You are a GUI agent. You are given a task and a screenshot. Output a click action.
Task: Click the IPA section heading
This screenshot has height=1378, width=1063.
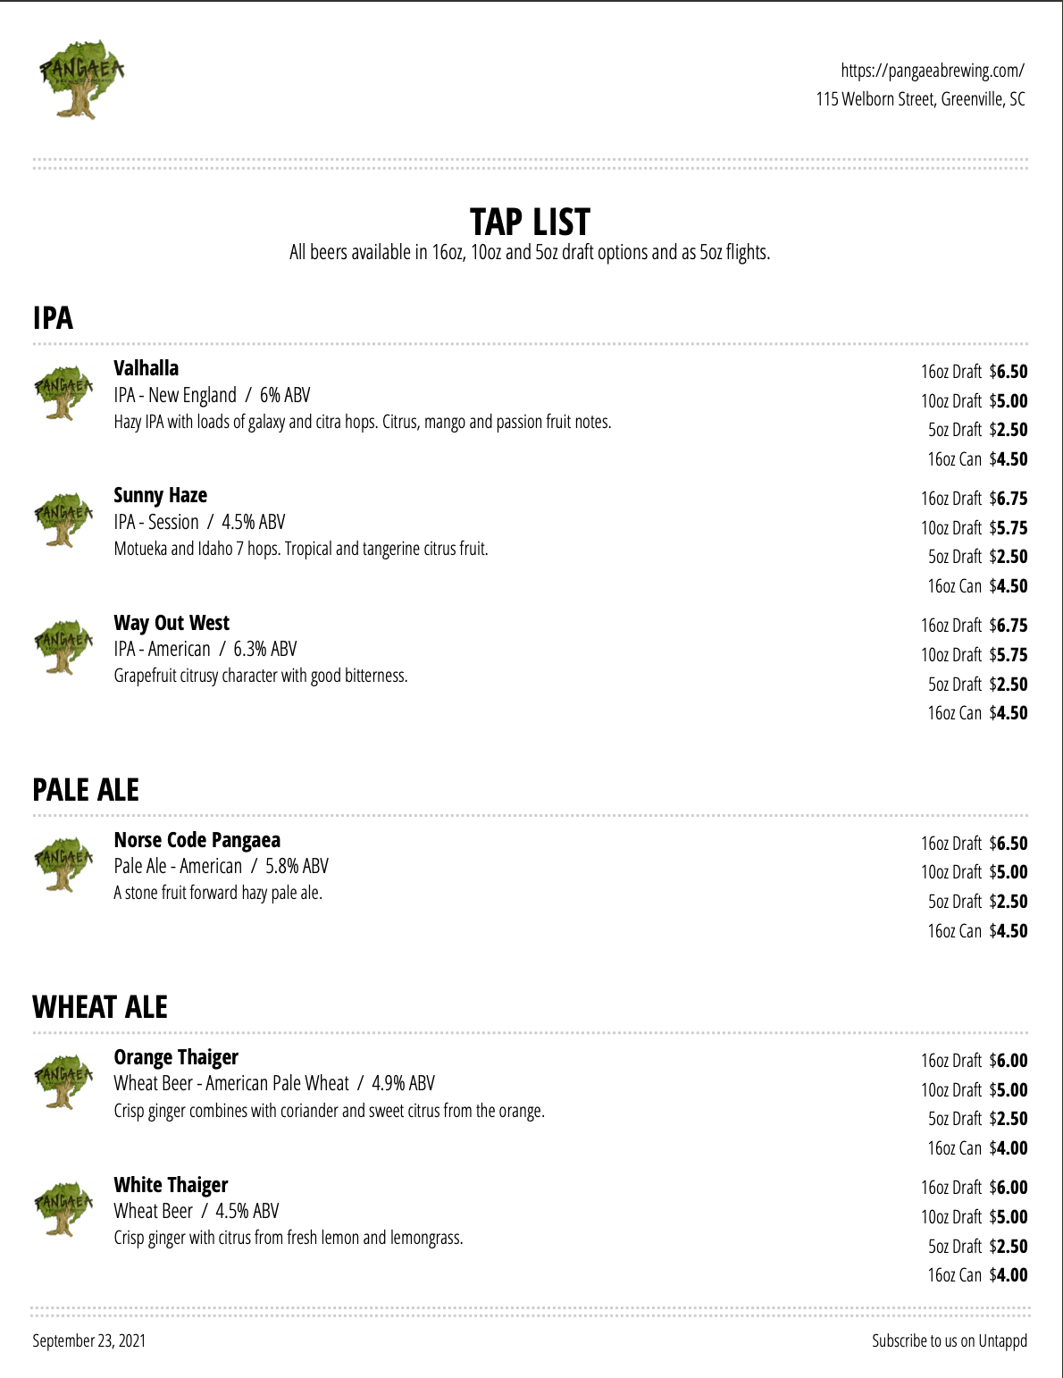[53, 318]
